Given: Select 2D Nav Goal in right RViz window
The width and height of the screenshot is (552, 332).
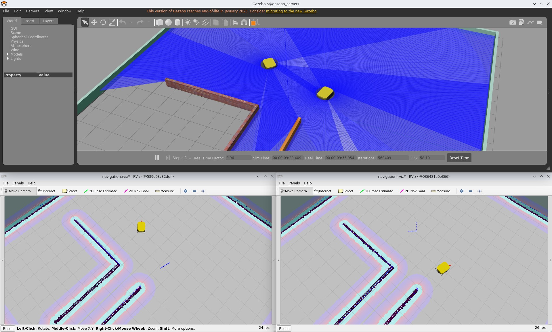Looking at the screenshot, I should [412, 191].
